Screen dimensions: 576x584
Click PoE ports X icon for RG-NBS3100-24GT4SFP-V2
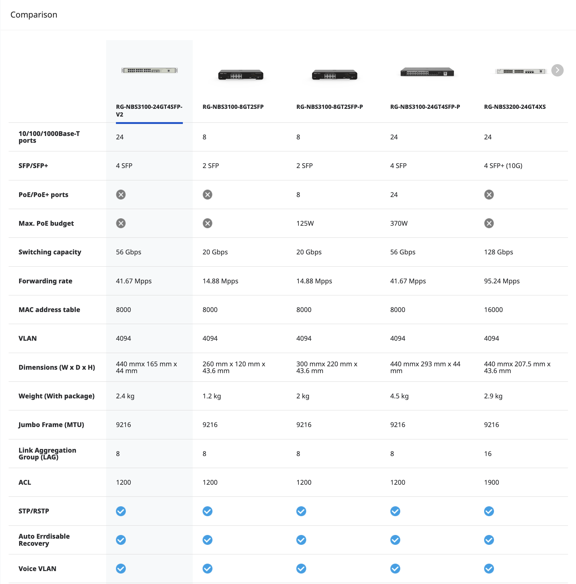(x=121, y=195)
